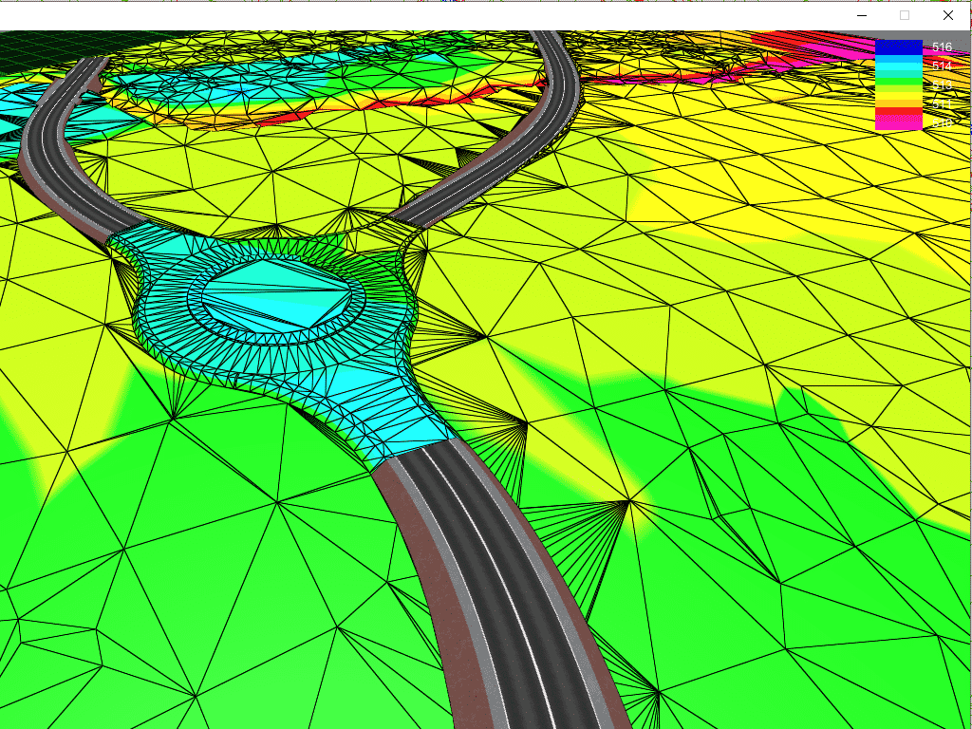
Task: Click the disabled maximize window button
Action: click(x=905, y=15)
